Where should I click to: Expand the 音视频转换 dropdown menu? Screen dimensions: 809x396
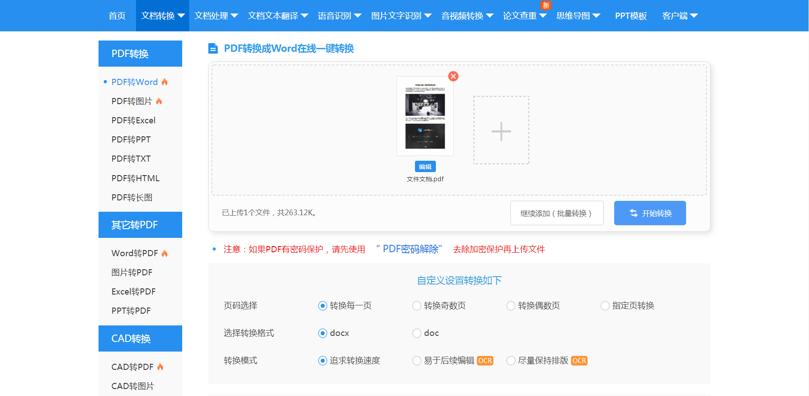click(467, 16)
